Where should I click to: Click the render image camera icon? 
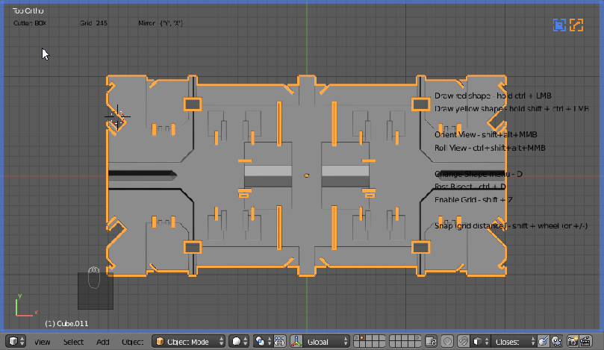(x=573, y=341)
